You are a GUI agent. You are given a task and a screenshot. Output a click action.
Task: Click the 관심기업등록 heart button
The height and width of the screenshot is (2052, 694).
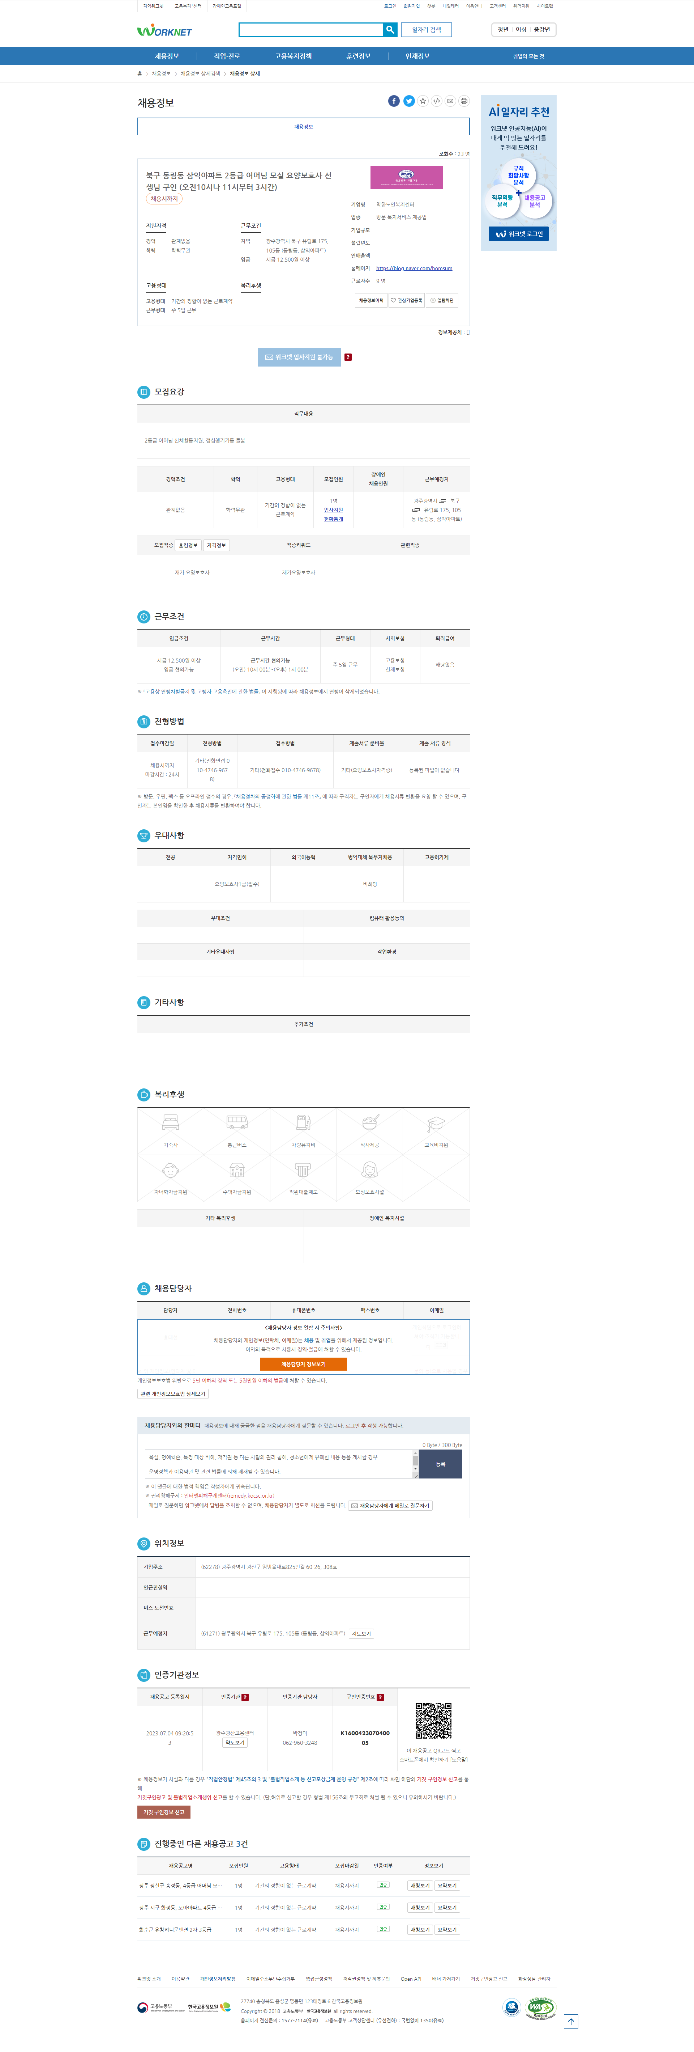[407, 300]
